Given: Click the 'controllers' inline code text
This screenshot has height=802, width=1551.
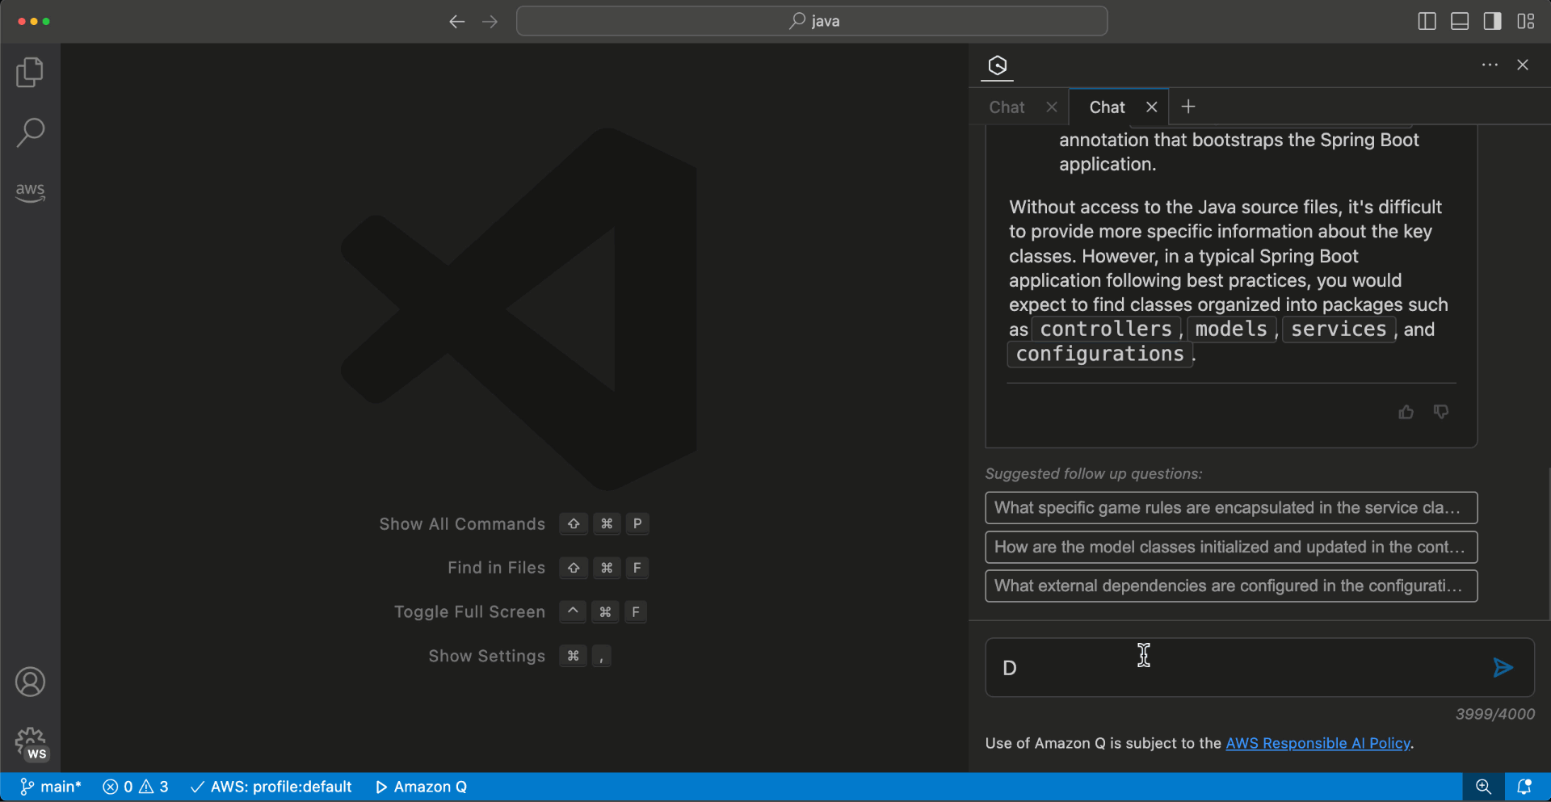Looking at the screenshot, I should 1106,330.
